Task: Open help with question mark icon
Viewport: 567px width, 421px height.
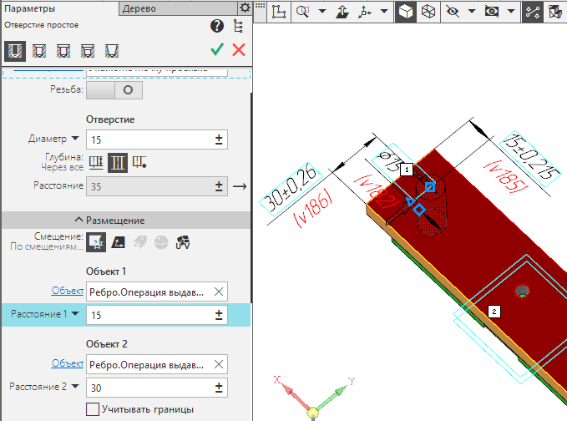Action: (217, 26)
